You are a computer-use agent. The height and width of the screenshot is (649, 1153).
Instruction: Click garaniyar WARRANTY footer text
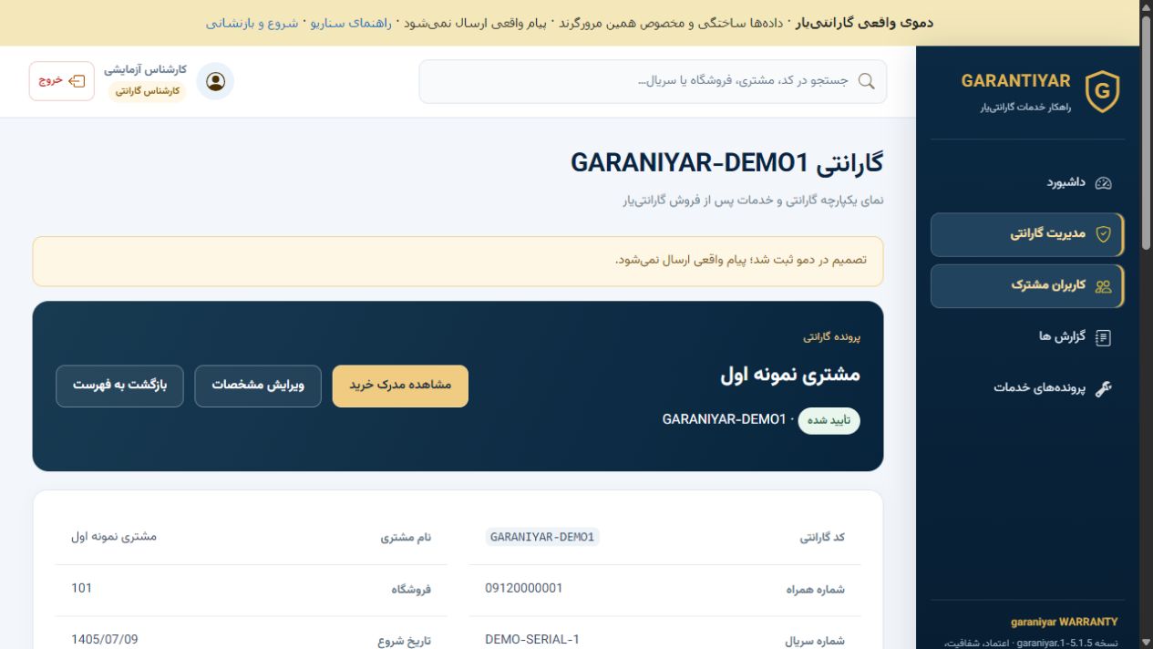pos(1064,622)
